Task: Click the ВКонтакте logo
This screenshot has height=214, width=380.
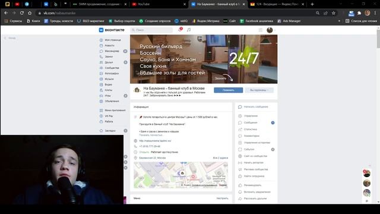Action: (112, 30)
